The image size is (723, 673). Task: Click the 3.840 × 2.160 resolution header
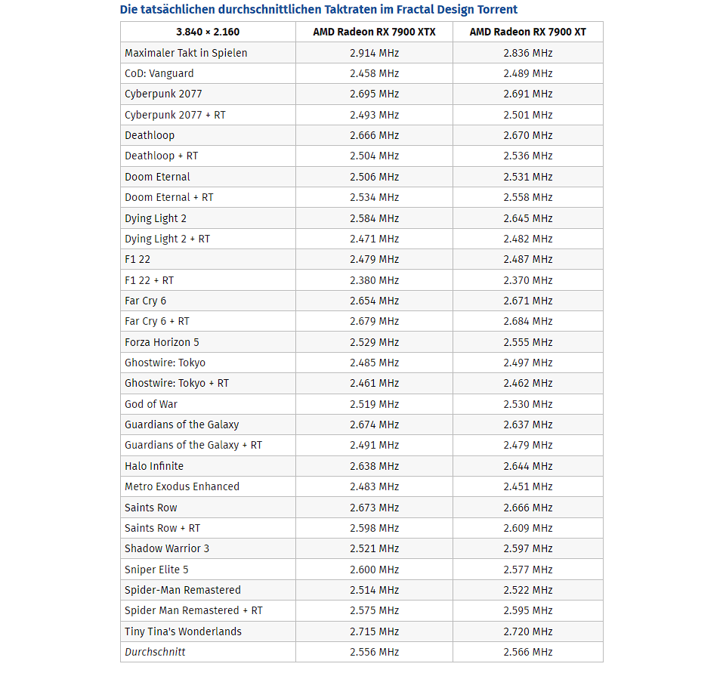208,32
